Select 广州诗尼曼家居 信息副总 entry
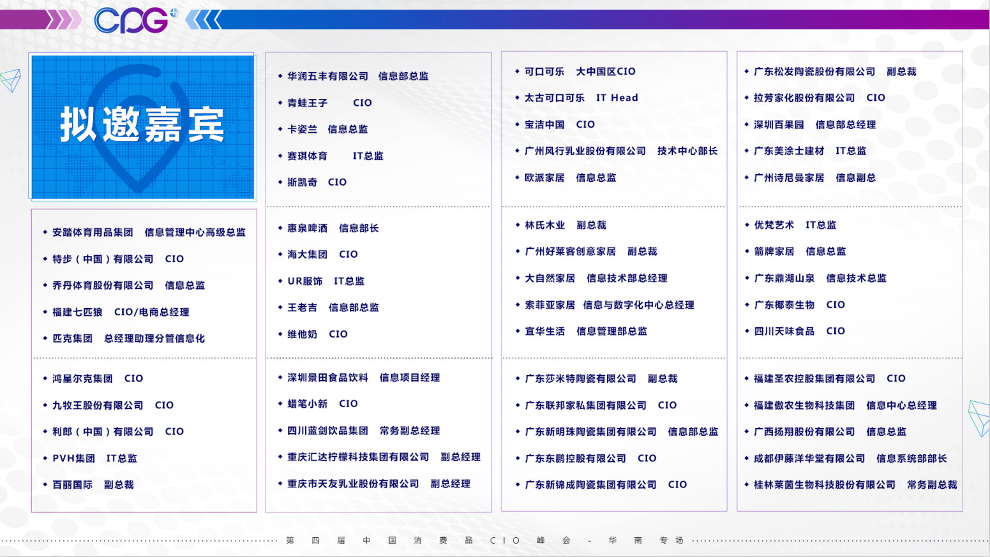The image size is (990, 557). click(x=814, y=177)
